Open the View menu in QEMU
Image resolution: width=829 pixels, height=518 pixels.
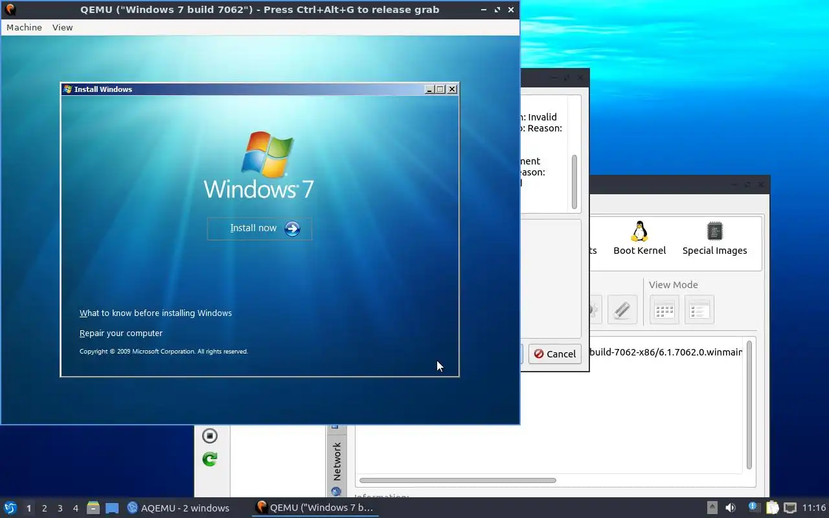tap(62, 27)
